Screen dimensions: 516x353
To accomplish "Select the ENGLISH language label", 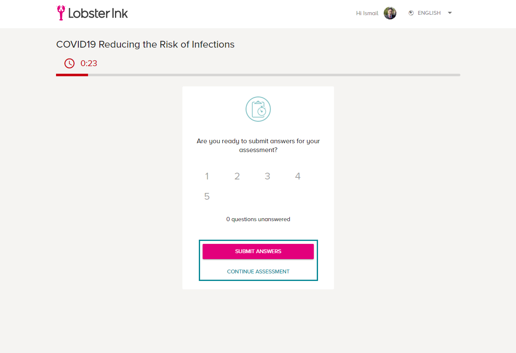I will click(429, 13).
